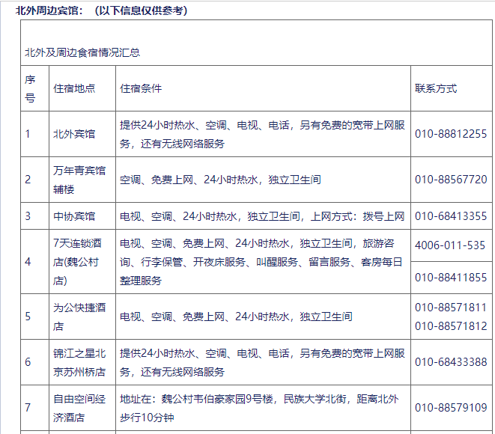Select the 为公快捷酒店 hotel cell
This screenshot has height=434, width=495.
click(79, 317)
